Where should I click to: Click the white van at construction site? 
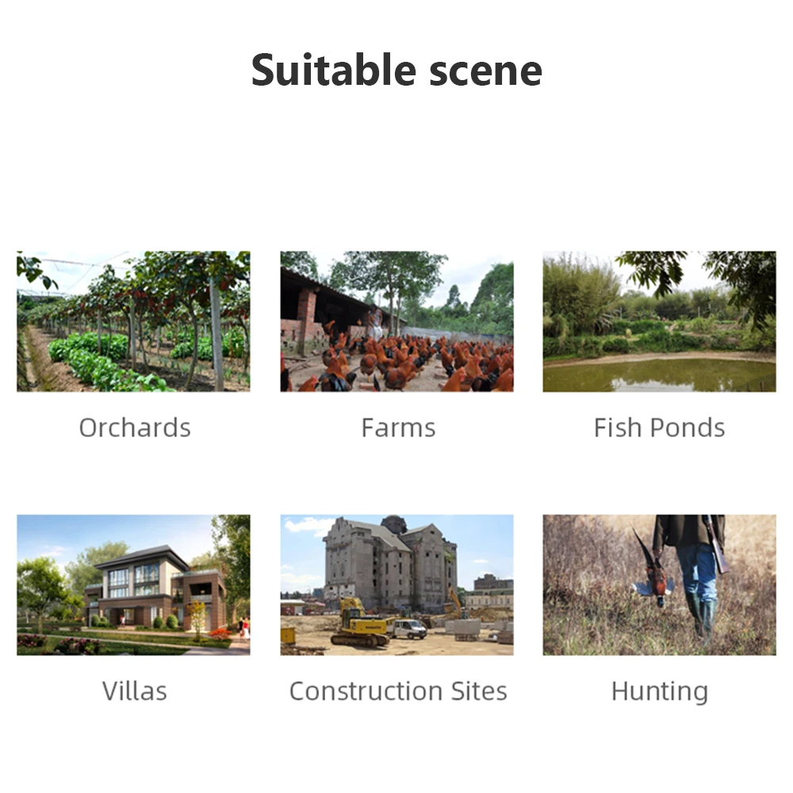(408, 629)
